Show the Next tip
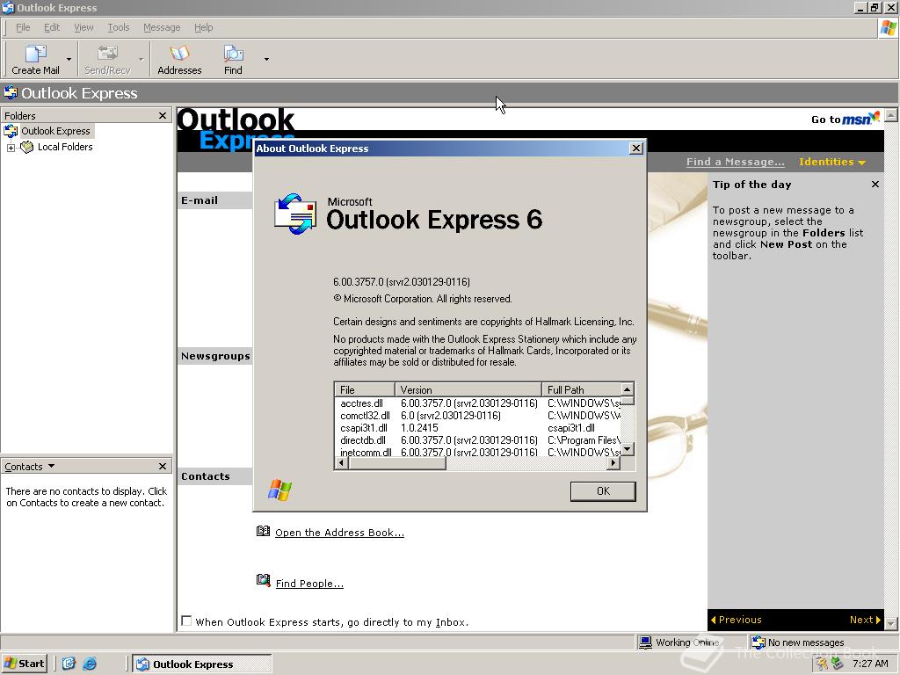Screen dimensions: 900x675 pyautogui.click(x=865, y=620)
